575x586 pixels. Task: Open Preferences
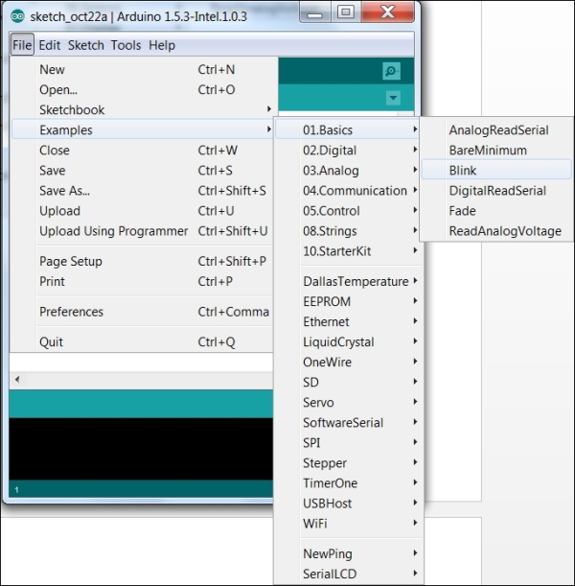coord(142,312)
